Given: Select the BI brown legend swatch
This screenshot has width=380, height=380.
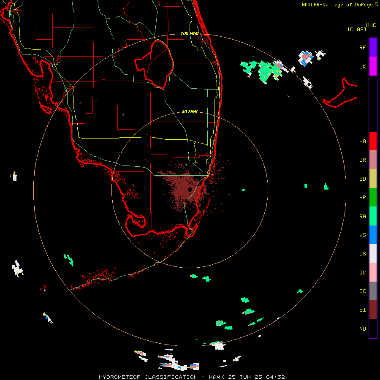Looking at the screenshot, I should tap(373, 310).
